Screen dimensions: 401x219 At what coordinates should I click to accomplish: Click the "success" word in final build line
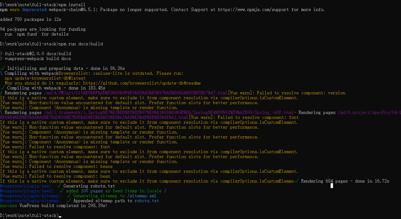pyautogui.click(x=8, y=206)
